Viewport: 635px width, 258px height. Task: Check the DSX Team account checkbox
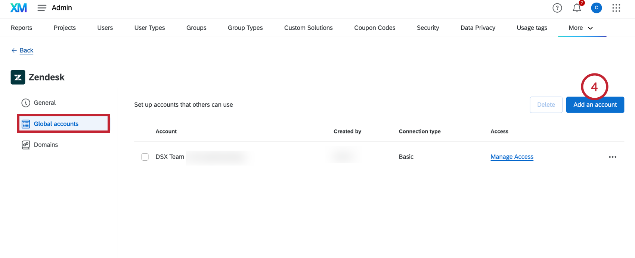click(x=145, y=157)
